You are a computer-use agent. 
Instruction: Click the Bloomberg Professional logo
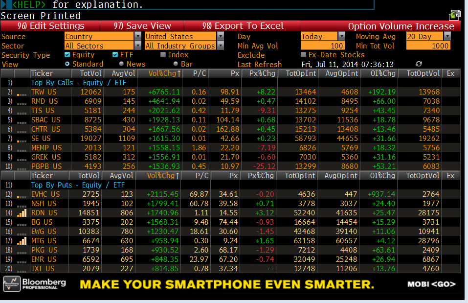point(34,283)
